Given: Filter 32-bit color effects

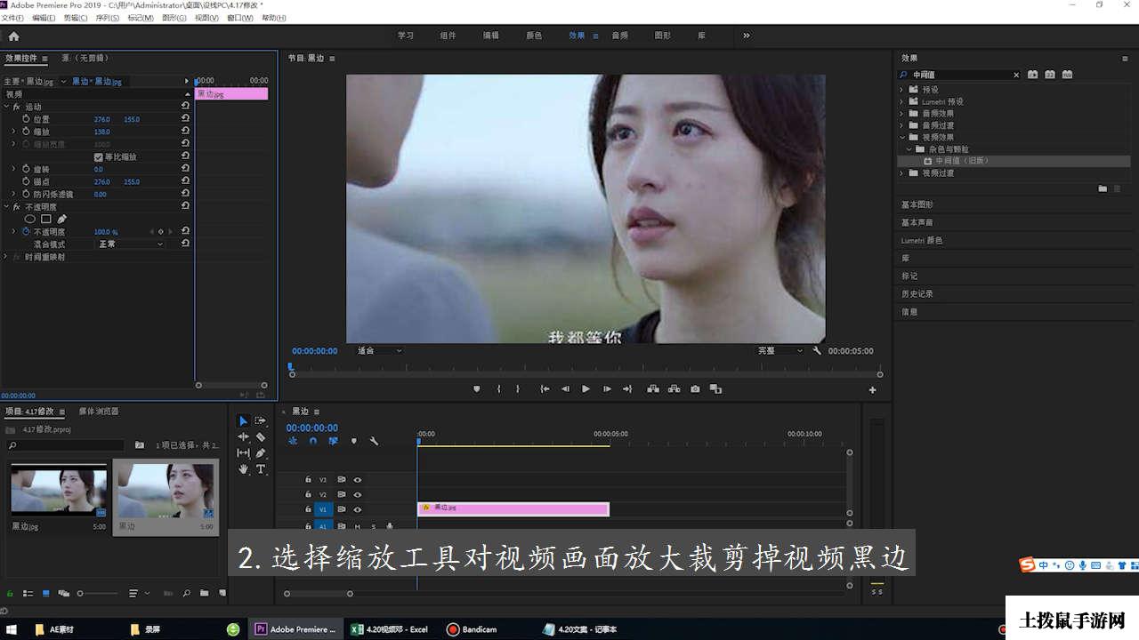Looking at the screenshot, I should coord(1050,75).
